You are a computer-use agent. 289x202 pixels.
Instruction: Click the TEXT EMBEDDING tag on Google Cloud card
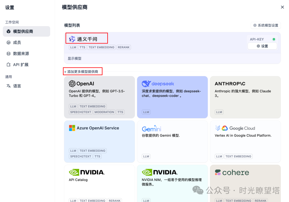coord(238,156)
